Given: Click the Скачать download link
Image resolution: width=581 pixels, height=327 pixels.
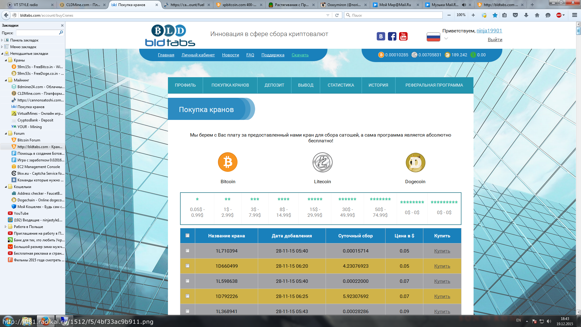Looking at the screenshot, I should 300,55.
